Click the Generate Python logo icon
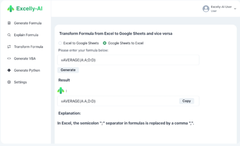Screen dimensions: 240x146 point(9,70)
